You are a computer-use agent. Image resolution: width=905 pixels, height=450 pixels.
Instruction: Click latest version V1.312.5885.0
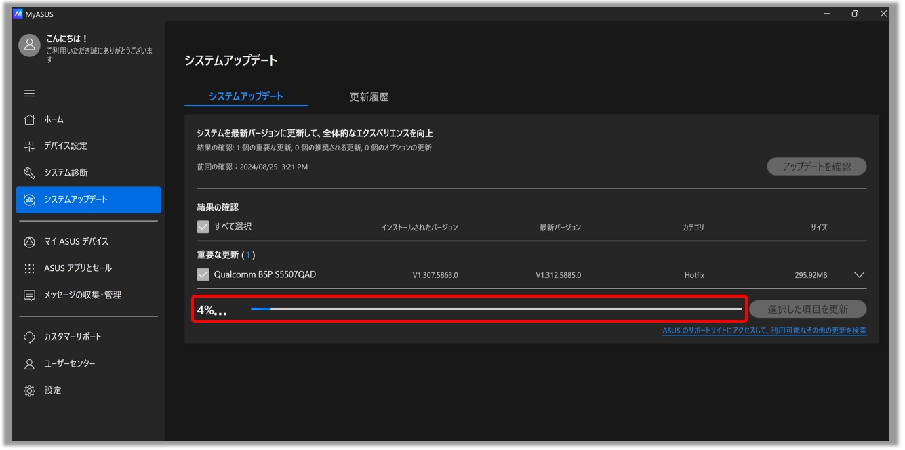[x=558, y=275]
